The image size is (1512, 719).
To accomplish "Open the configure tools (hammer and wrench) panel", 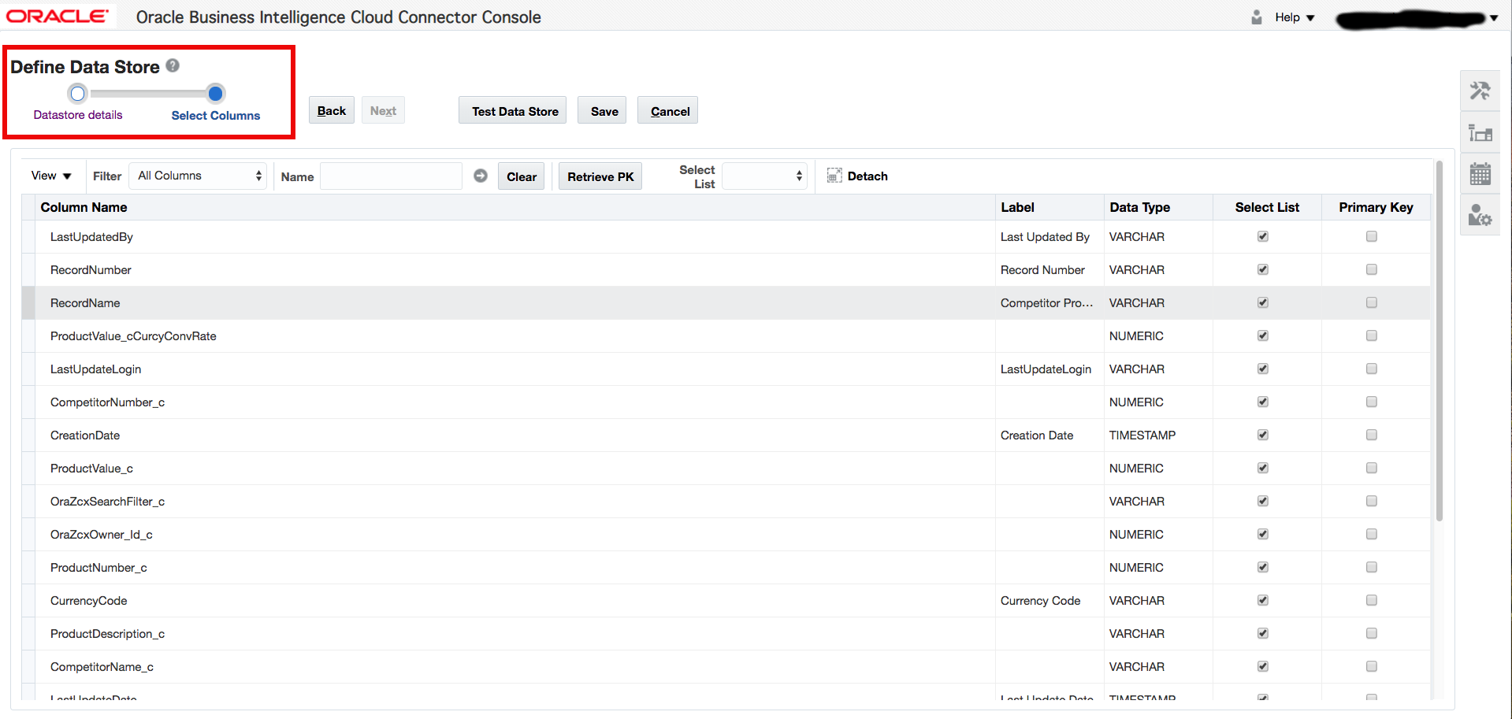I will click(1480, 91).
